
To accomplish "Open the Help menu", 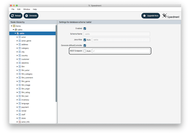I will (35, 9).
